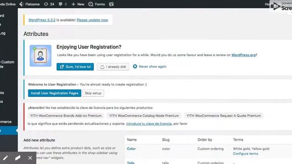Click the Please update now link
Viewport: 292px width, 164px height.
[x=92, y=20]
